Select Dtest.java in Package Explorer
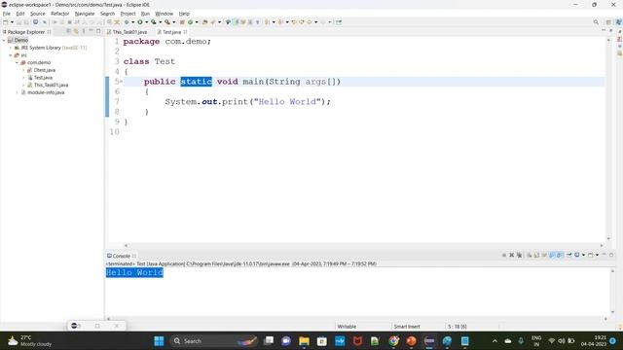The image size is (623, 350). tap(44, 70)
